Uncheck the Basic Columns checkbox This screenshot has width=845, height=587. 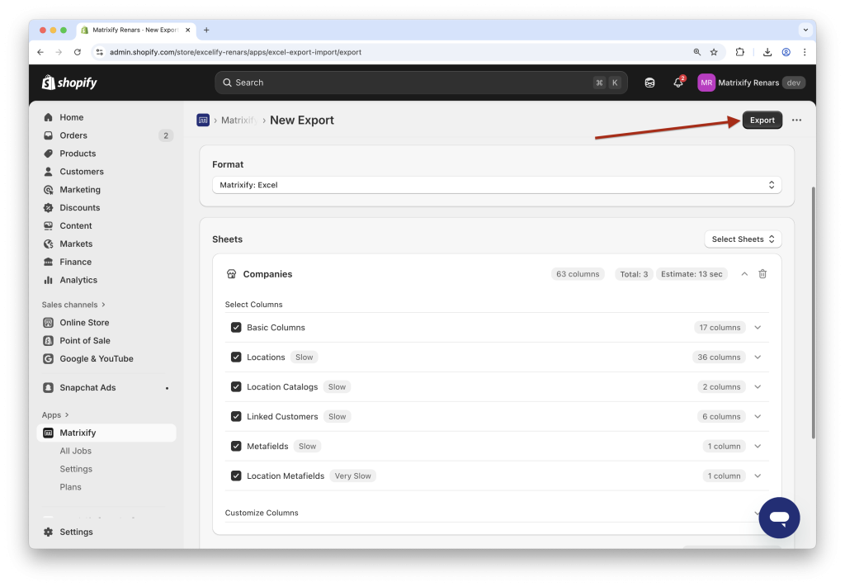(x=236, y=327)
